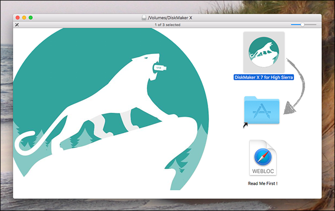Click the label 'DiskMaker X 7 for High Sierra'
This screenshot has height=211, width=335.
[x=264, y=77]
